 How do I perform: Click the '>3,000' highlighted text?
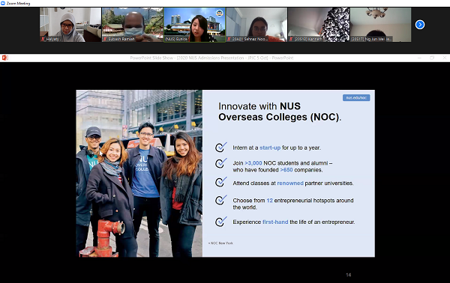253,163
